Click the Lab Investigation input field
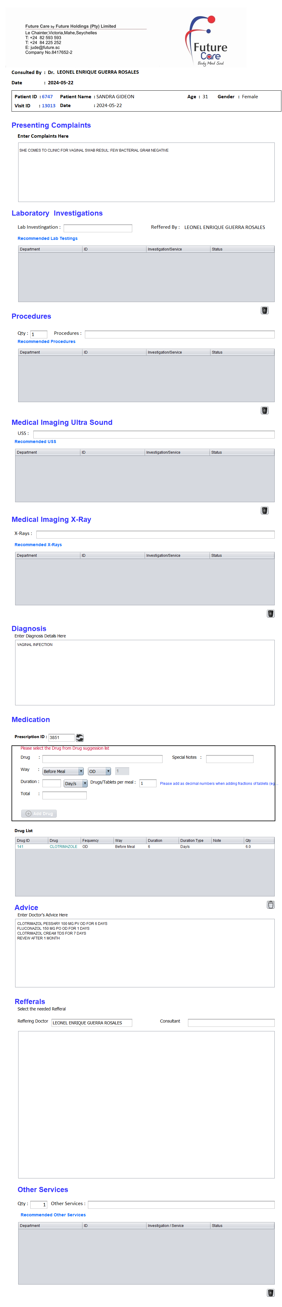The image size is (282, 1307). pos(98,228)
